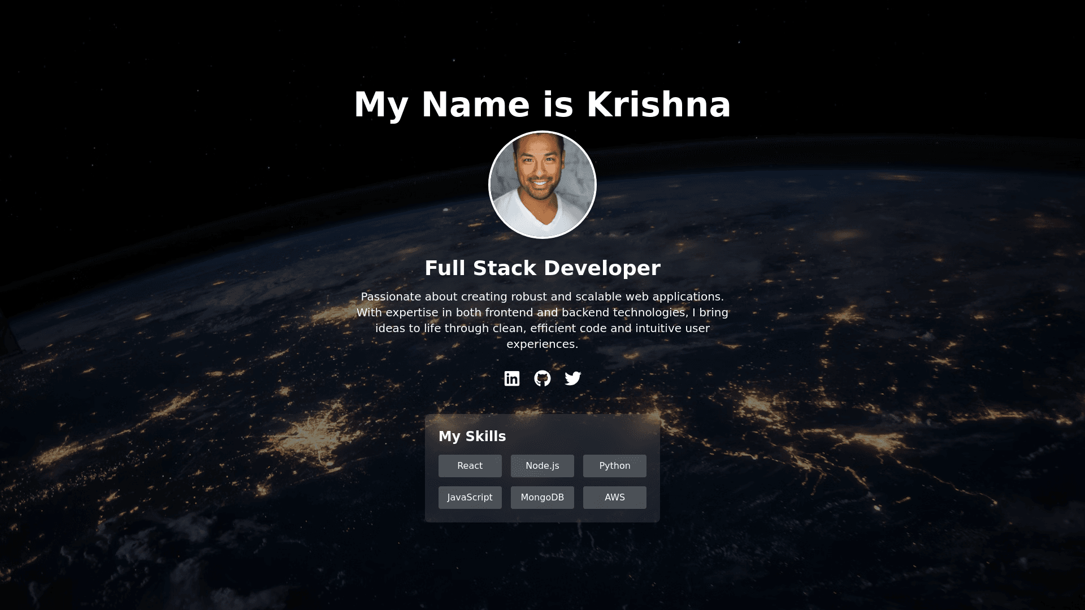The image size is (1085, 610).
Task: Click the Python skill chip
Action: coord(614,466)
